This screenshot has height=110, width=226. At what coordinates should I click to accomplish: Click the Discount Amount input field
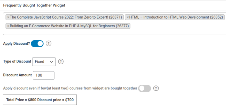[44, 75]
